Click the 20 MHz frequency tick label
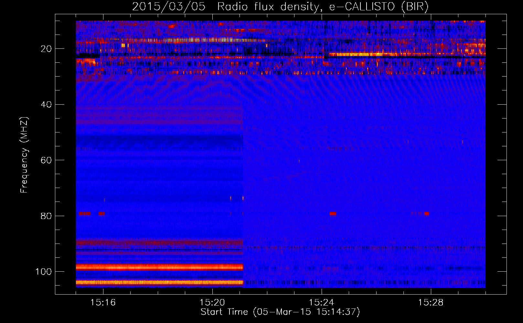The height and width of the screenshot is (323, 523). (46, 49)
